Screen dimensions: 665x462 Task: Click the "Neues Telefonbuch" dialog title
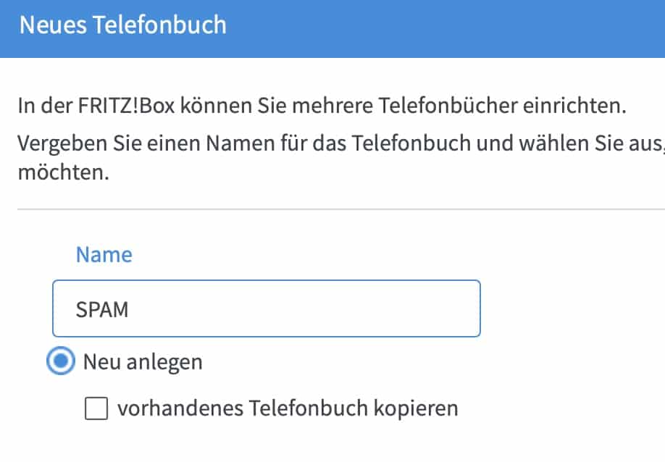[122, 25]
